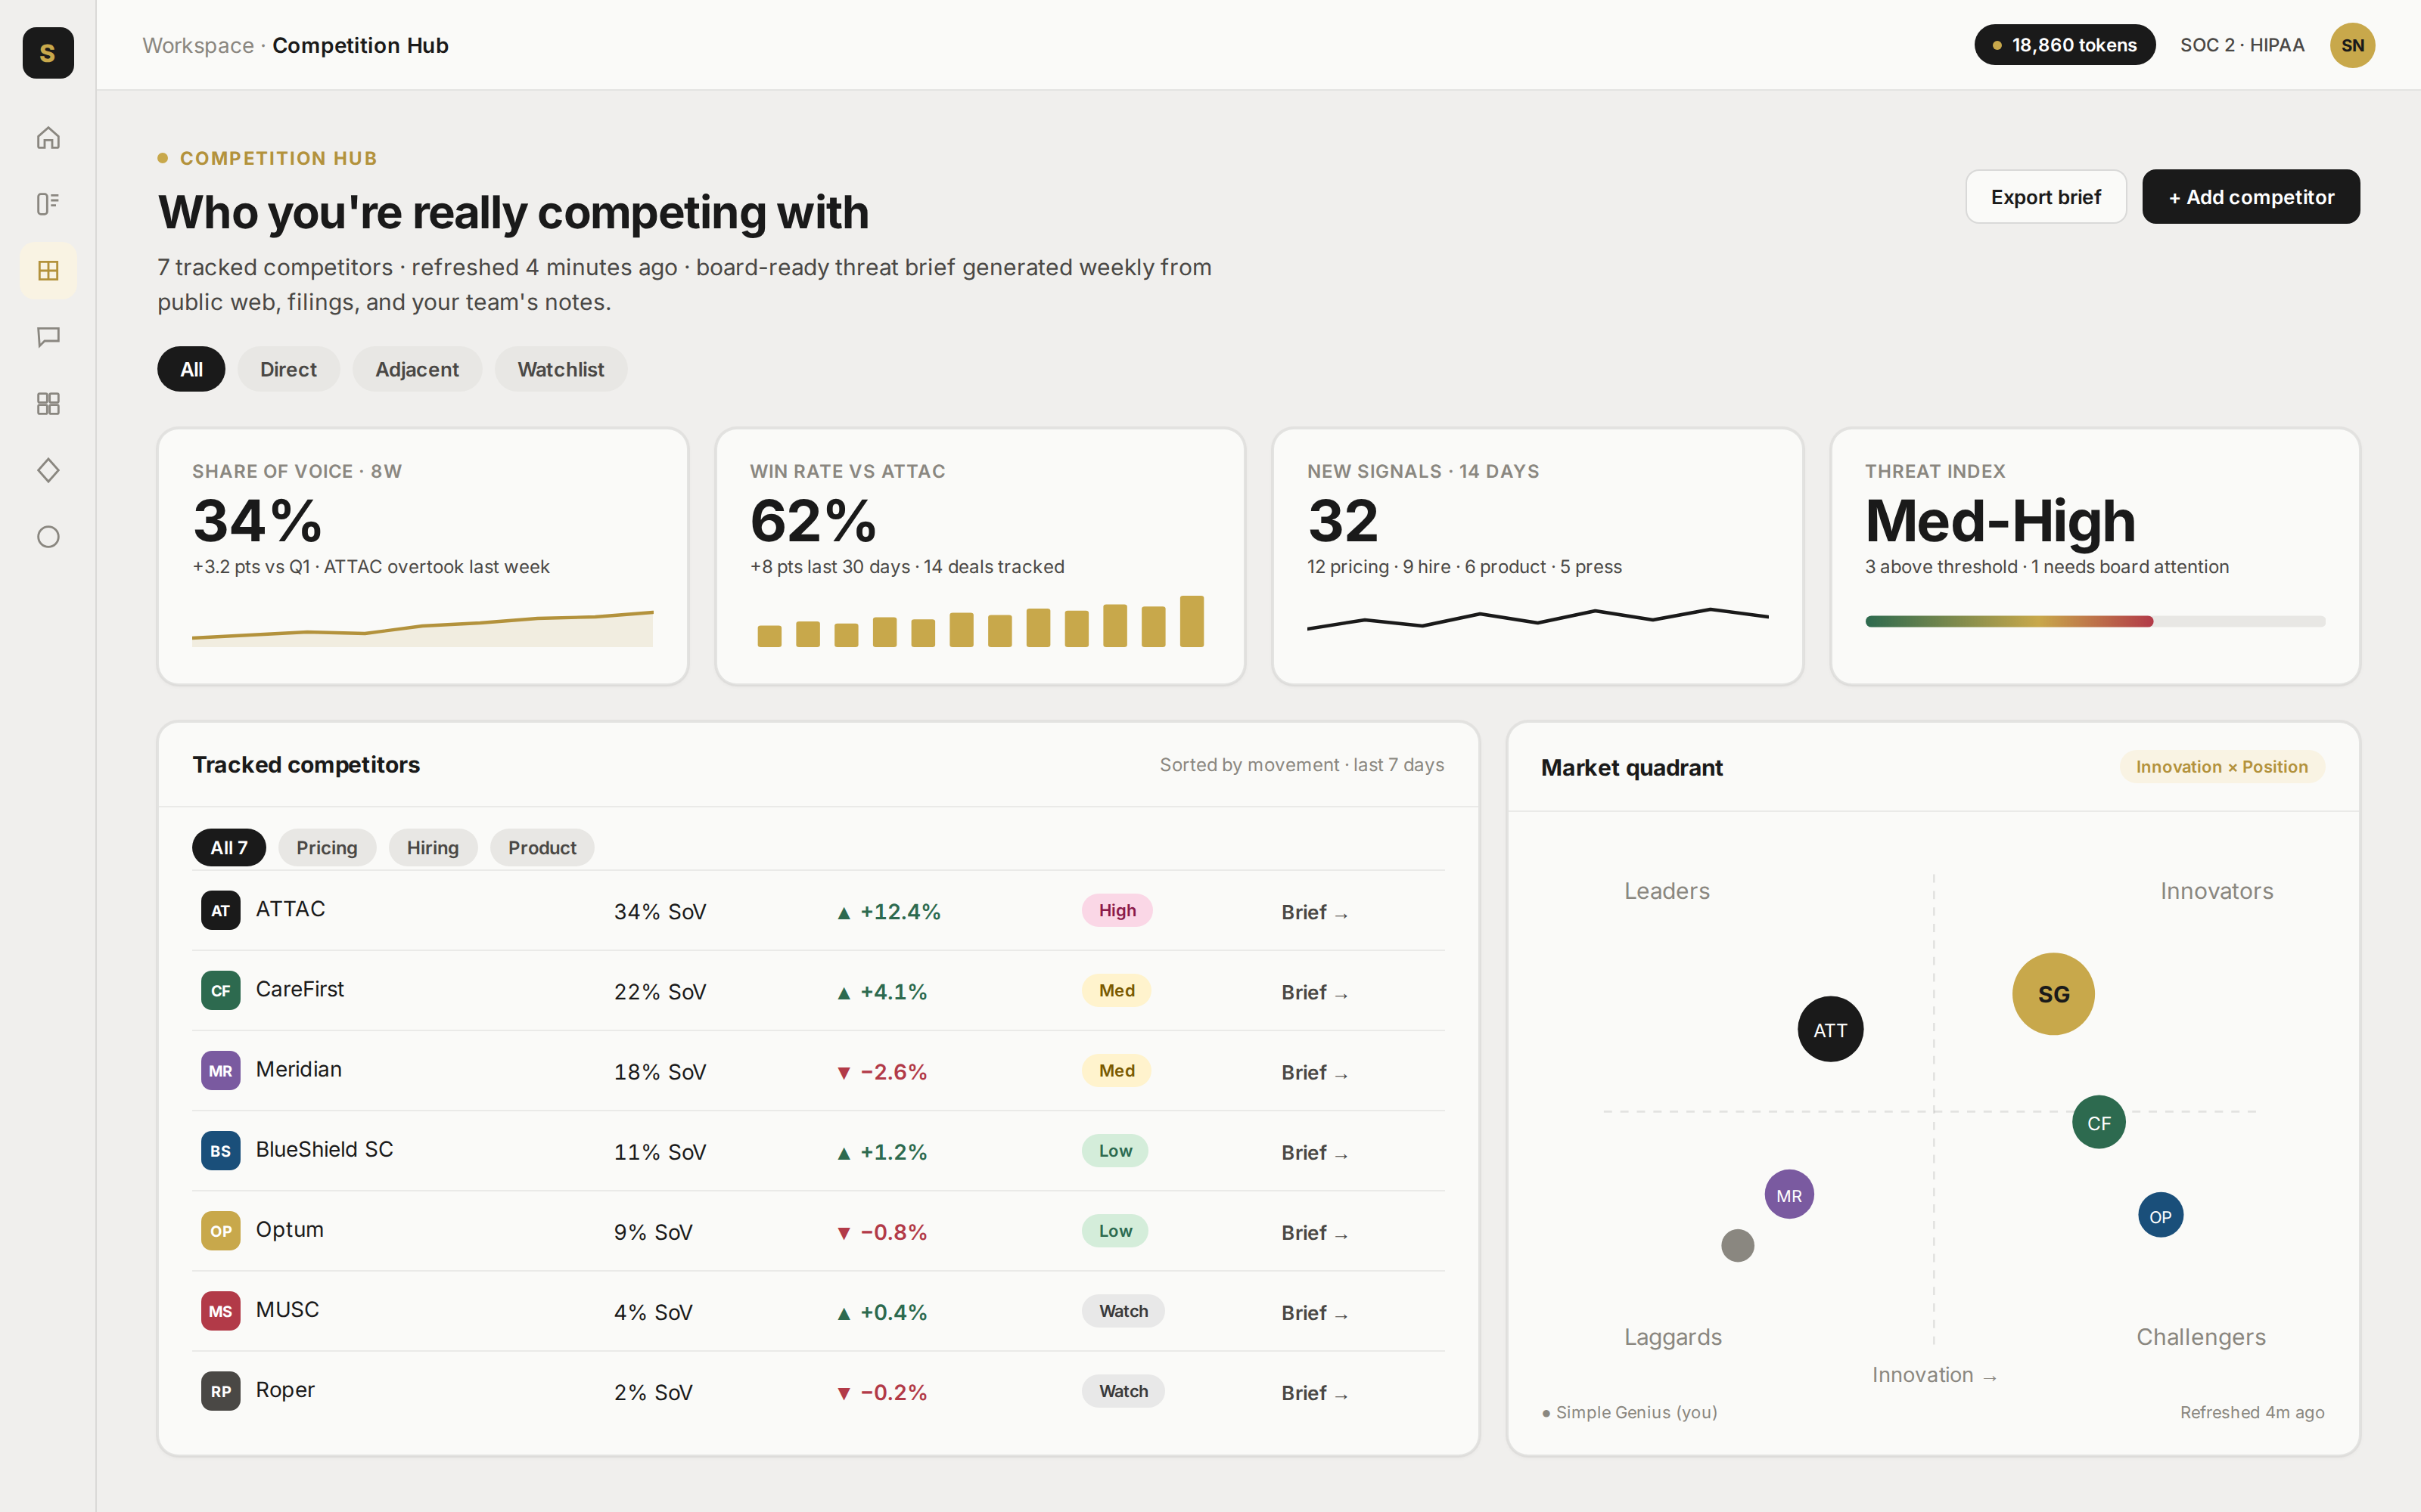Open the list panel sidebar icon
Viewport: 2421px width, 1512px height.
point(48,204)
